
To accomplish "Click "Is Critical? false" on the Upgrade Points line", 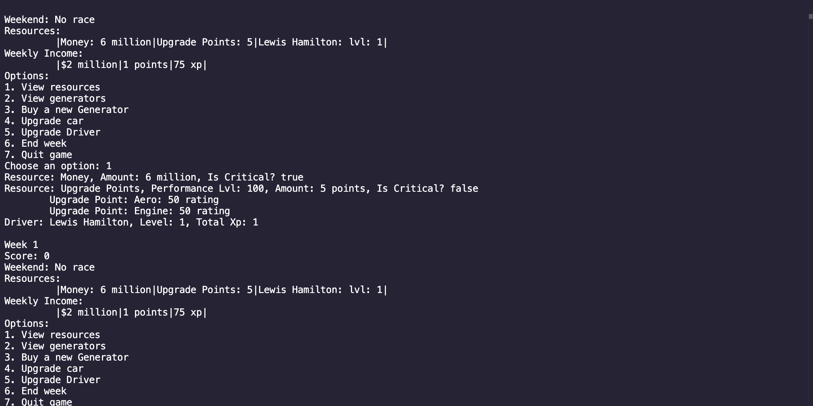I will [427, 189].
